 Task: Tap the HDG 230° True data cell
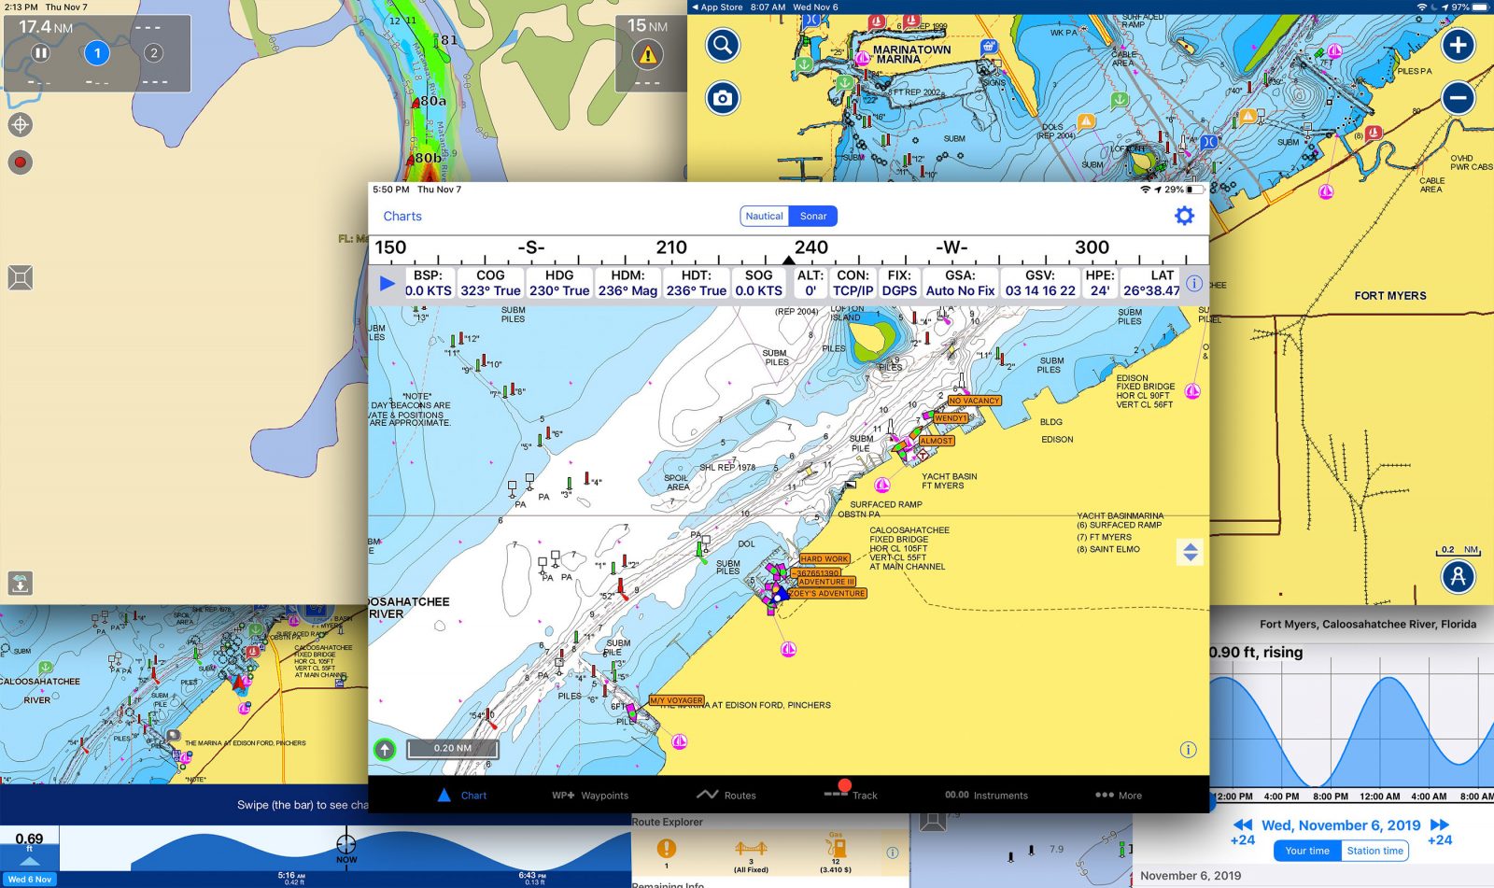[559, 283]
